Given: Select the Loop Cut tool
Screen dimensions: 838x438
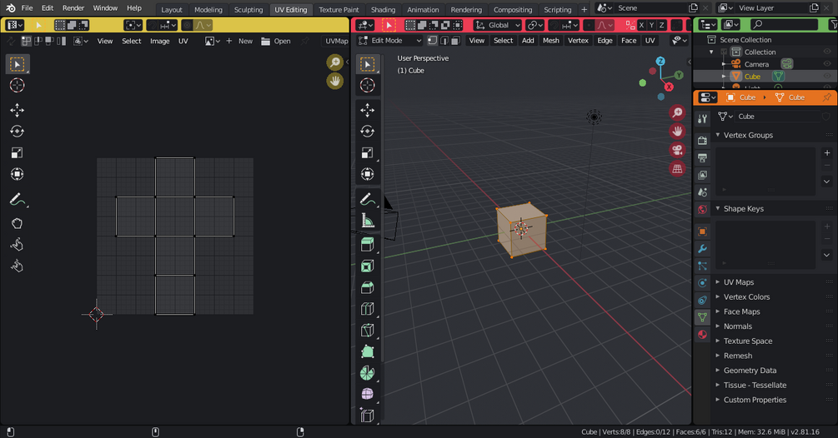Looking at the screenshot, I should (x=367, y=308).
